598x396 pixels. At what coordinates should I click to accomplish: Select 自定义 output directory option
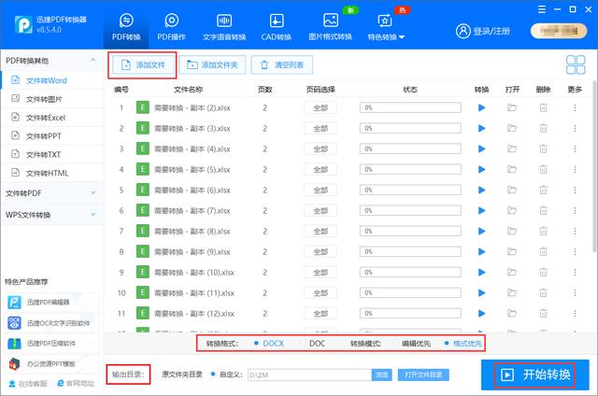click(x=226, y=375)
